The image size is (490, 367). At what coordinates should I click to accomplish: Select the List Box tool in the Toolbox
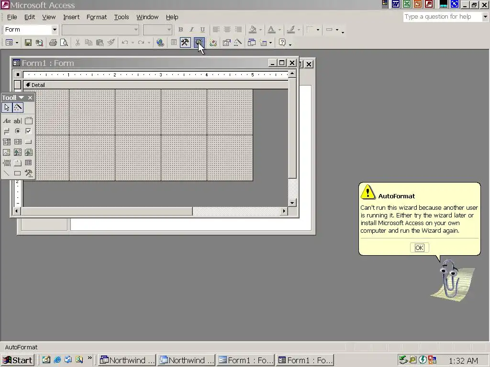coord(18,142)
